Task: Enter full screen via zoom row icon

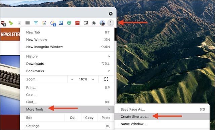Action: click(x=106, y=79)
